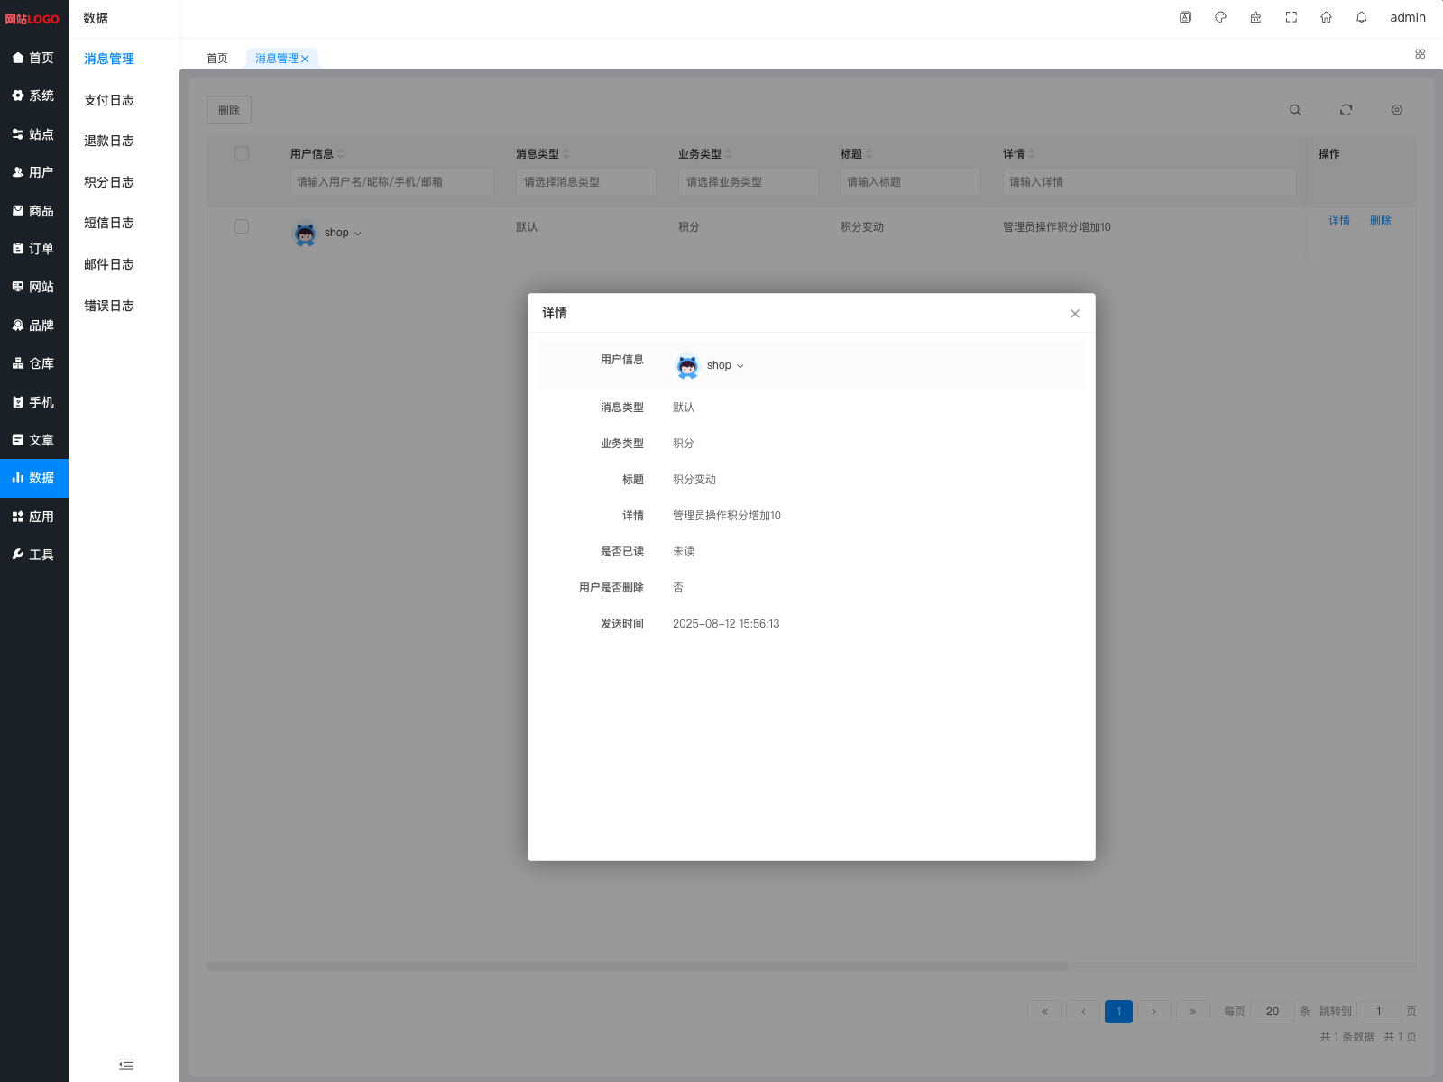Screen dimensions: 1443x1082
Task: Close the 详情 dialog
Action: coord(1074,314)
